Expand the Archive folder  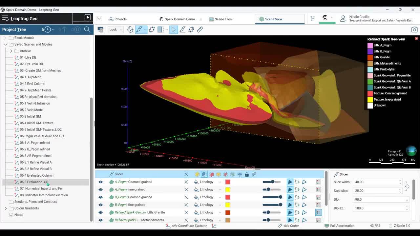[x=11, y=51]
